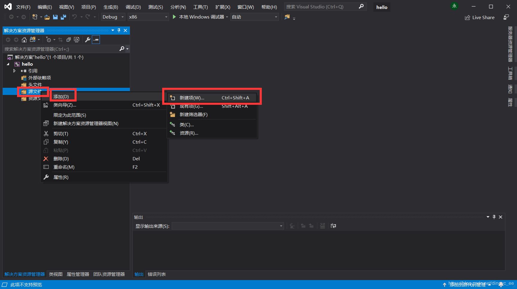Open the 类视图 tab

56,274
